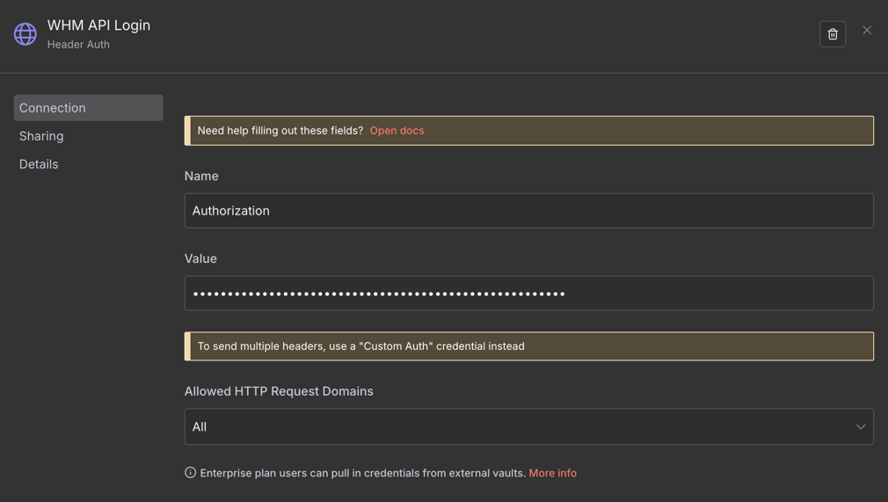The height and width of the screenshot is (502, 888).
Task: Open the Connection tab
Action: click(x=88, y=107)
